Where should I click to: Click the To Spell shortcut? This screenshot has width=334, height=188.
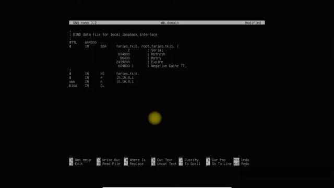189,163
